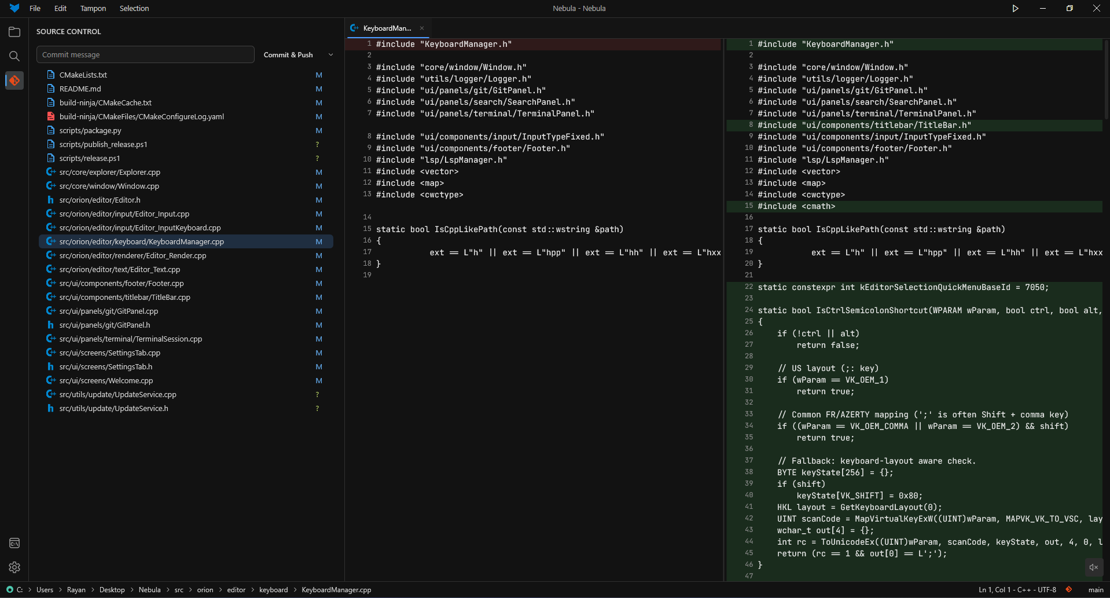Open the Settings gear in sidebar

tap(14, 567)
